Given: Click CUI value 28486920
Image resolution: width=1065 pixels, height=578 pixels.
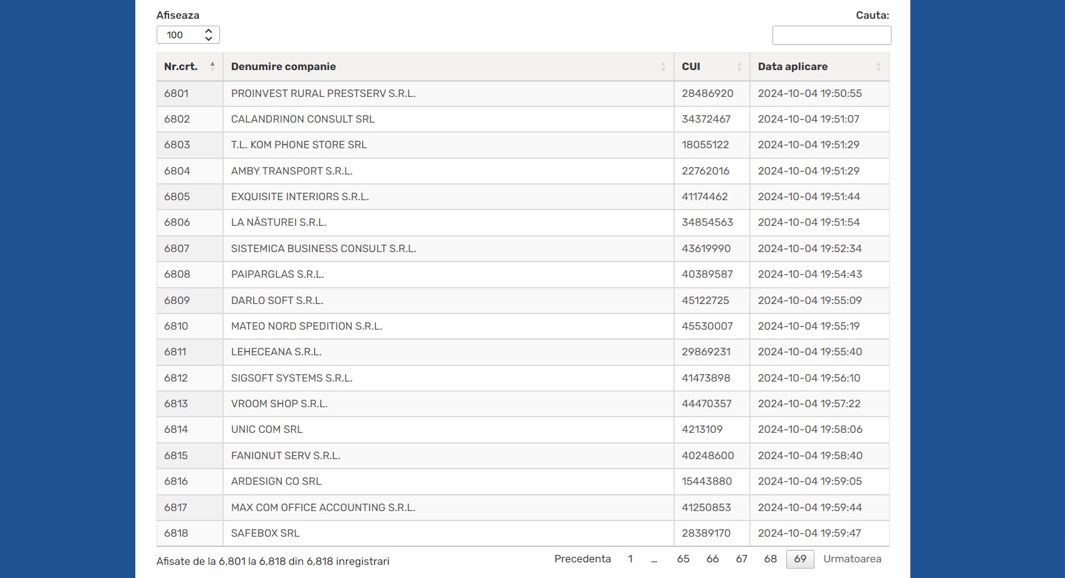Looking at the screenshot, I should point(707,94).
